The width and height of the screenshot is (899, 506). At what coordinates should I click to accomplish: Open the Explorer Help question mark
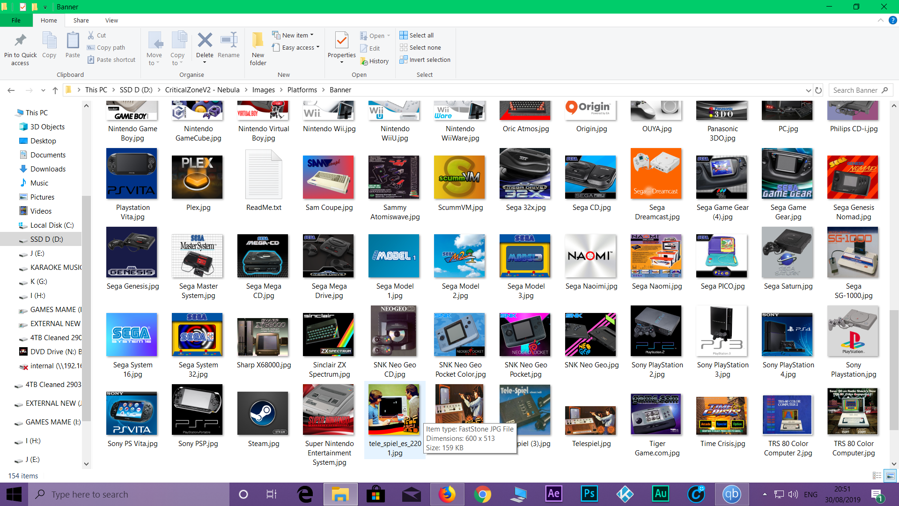[893, 20]
